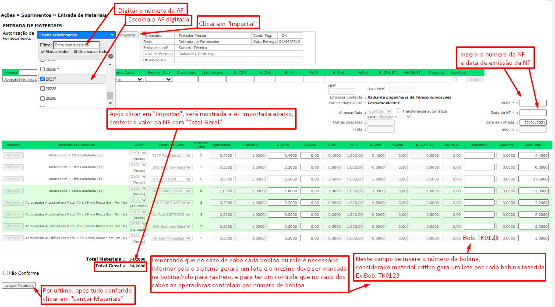
Task: Enable 'Transferência automática' checkbox
Action: coord(398,111)
